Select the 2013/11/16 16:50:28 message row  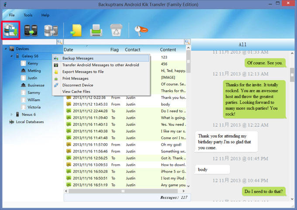click(x=126, y=172)
